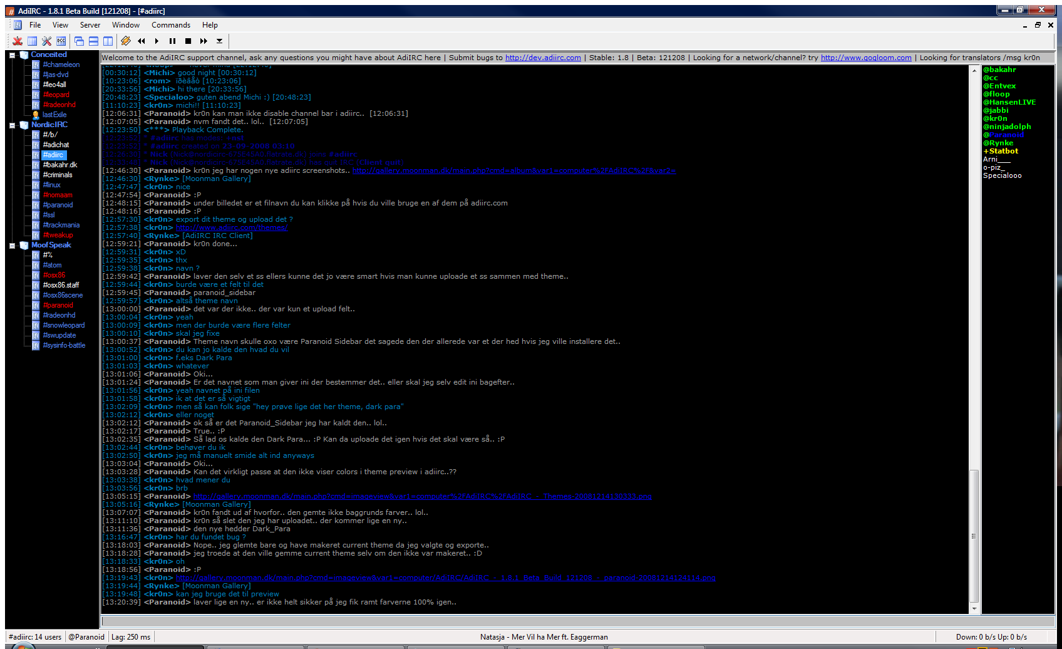Disconnect from server using red X toolbar icon
Screen dimensions: 1062x649
[17, 41]
